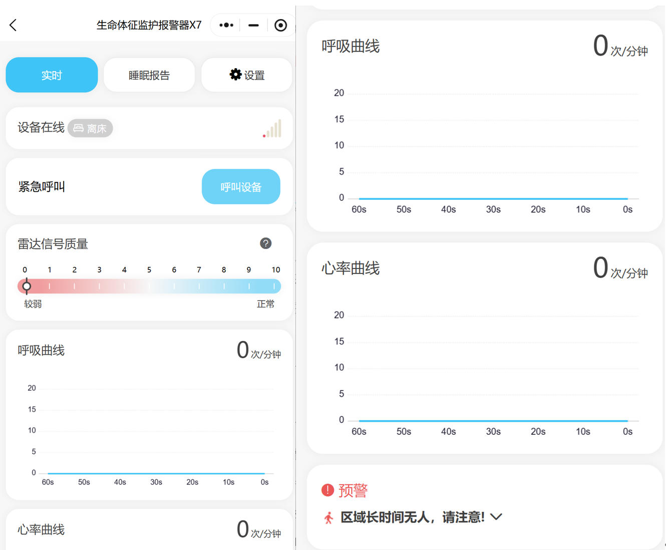
Task: Tap the signal strength bars icon
Action: tap(272, 129)
